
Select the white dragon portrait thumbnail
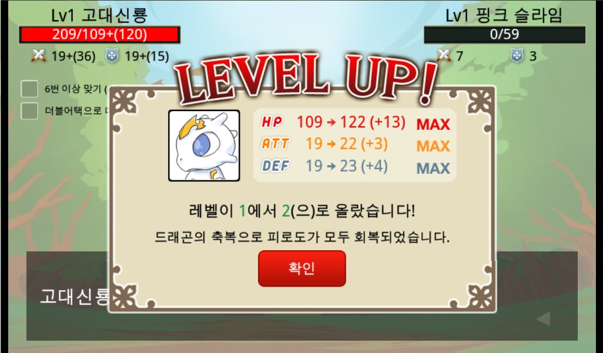click(204, 145)
